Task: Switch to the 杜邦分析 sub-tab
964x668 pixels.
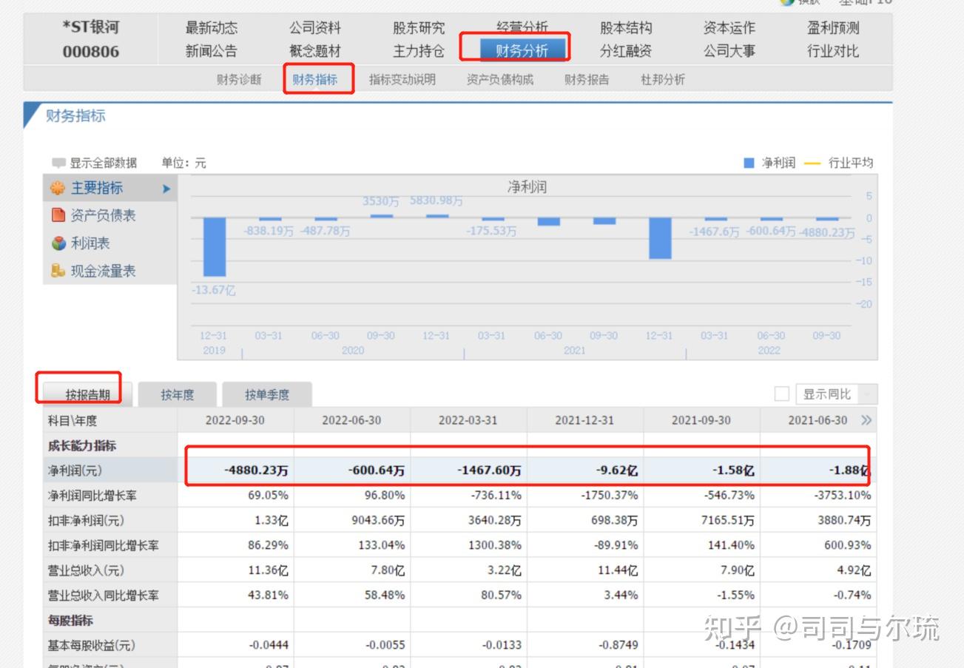Action: tap(663, 80)
